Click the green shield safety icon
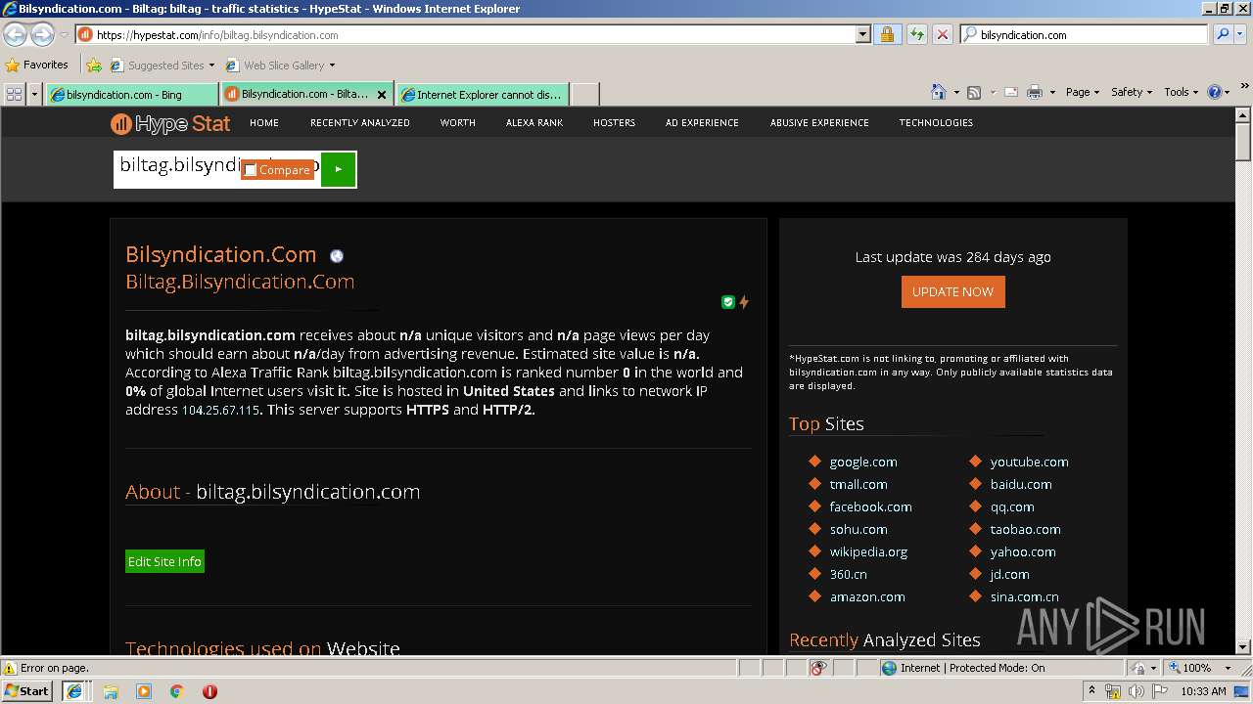 (x=727, y=302)
